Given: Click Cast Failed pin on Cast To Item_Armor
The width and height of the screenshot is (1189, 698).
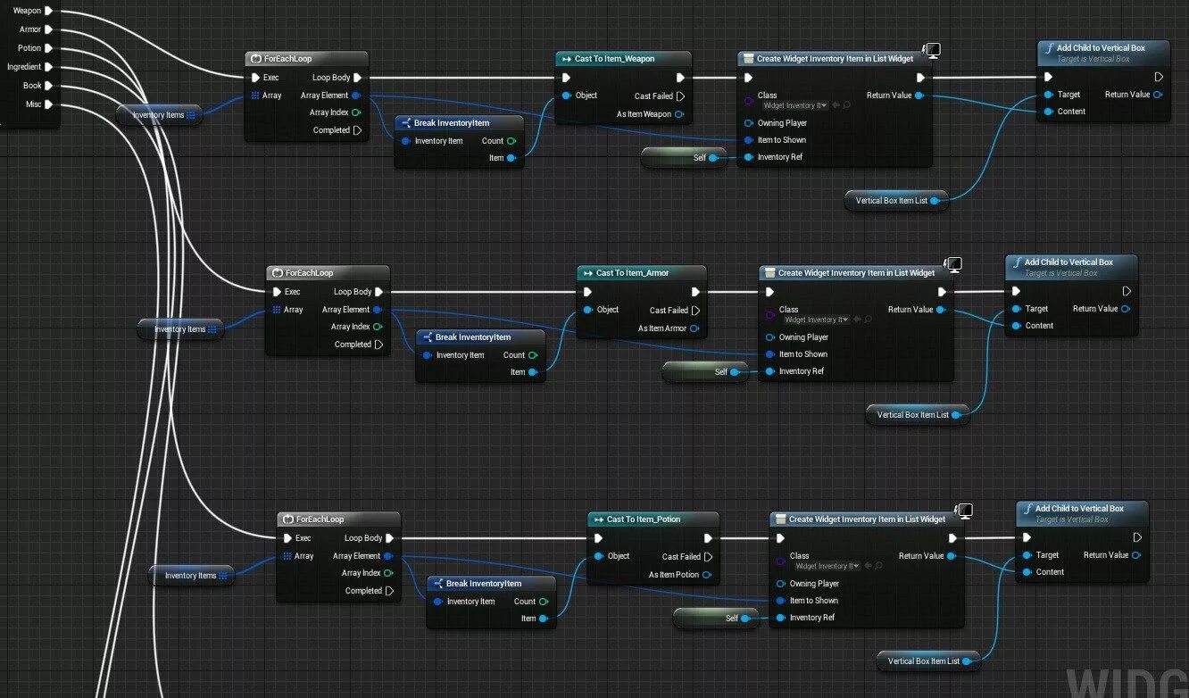Looking at the screenshot, I should click(695, 311).
